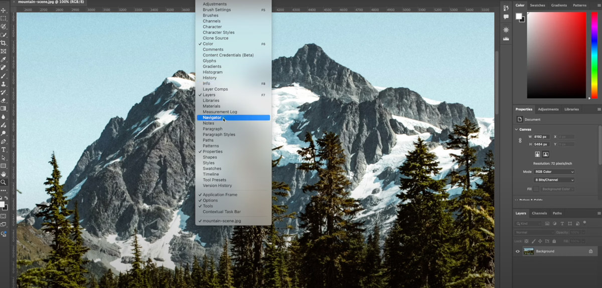Switch to the Channels tab
The height and width of the screenshot is (288, 602).
point(539,213)
